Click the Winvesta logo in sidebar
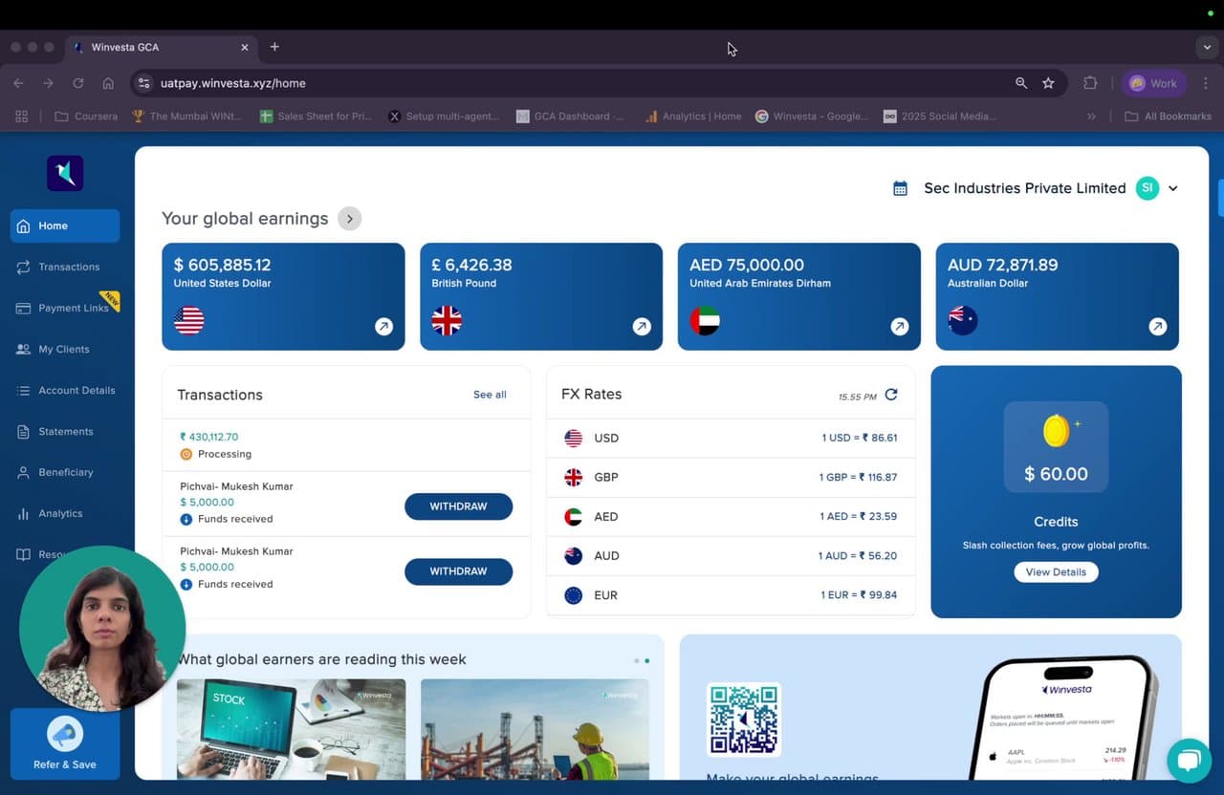Viewport: 1224px width, 795px height. click(65, 173)
